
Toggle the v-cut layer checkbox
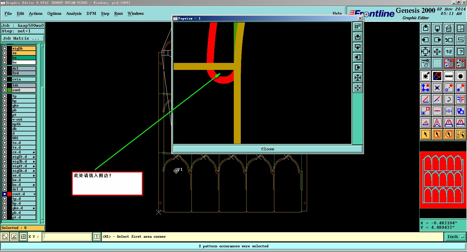(5, 119)
